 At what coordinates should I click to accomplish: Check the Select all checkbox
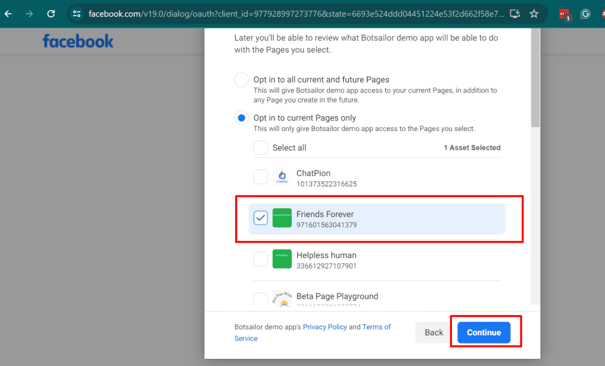261,148
